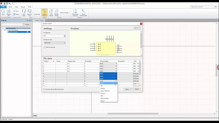Open the File menu

3,7
